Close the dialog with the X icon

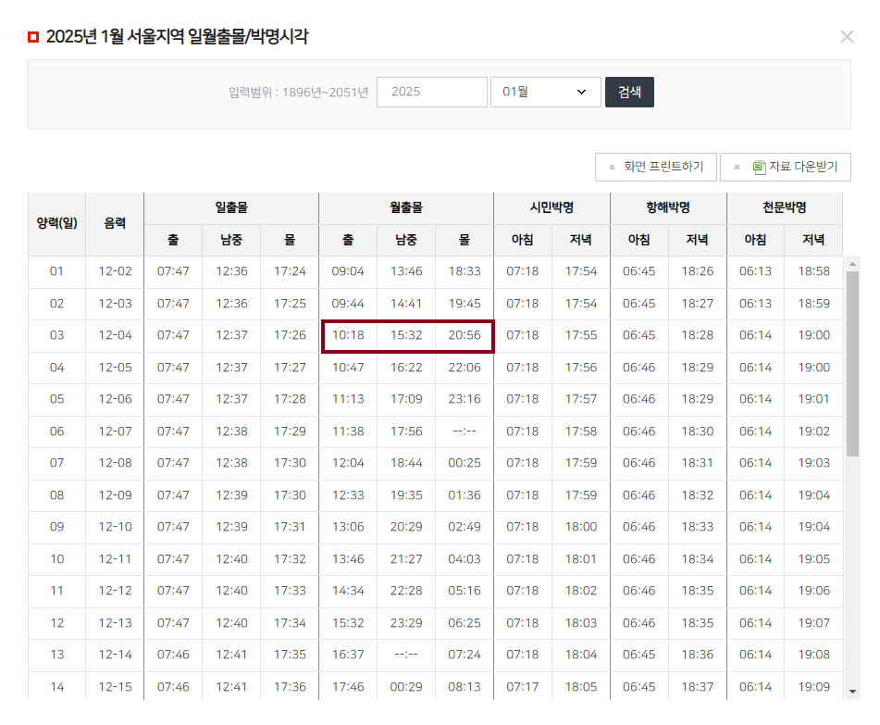point(847,36)
